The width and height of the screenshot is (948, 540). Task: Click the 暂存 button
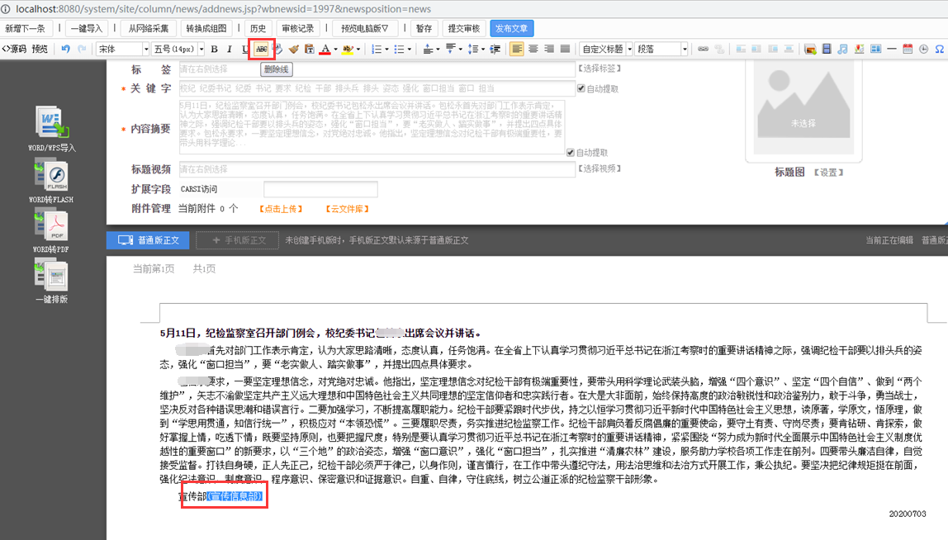click(424, 28)
